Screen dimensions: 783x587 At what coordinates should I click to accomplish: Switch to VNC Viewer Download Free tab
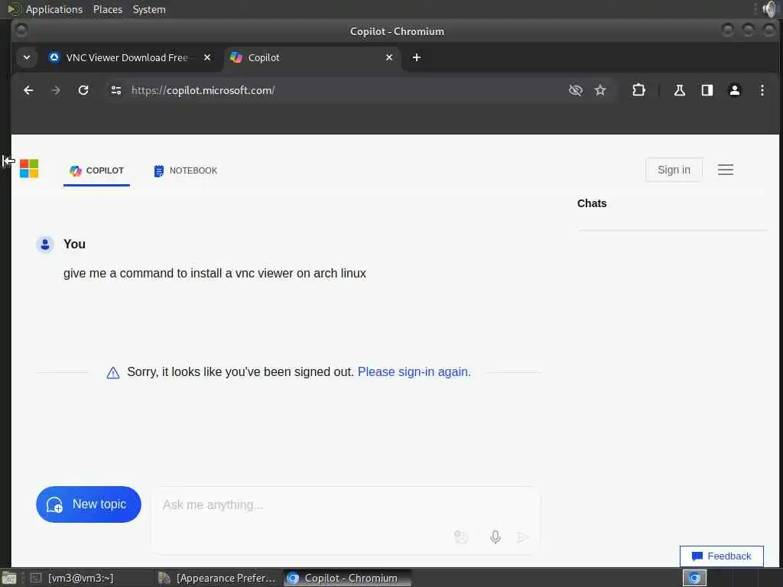[127, 57]
